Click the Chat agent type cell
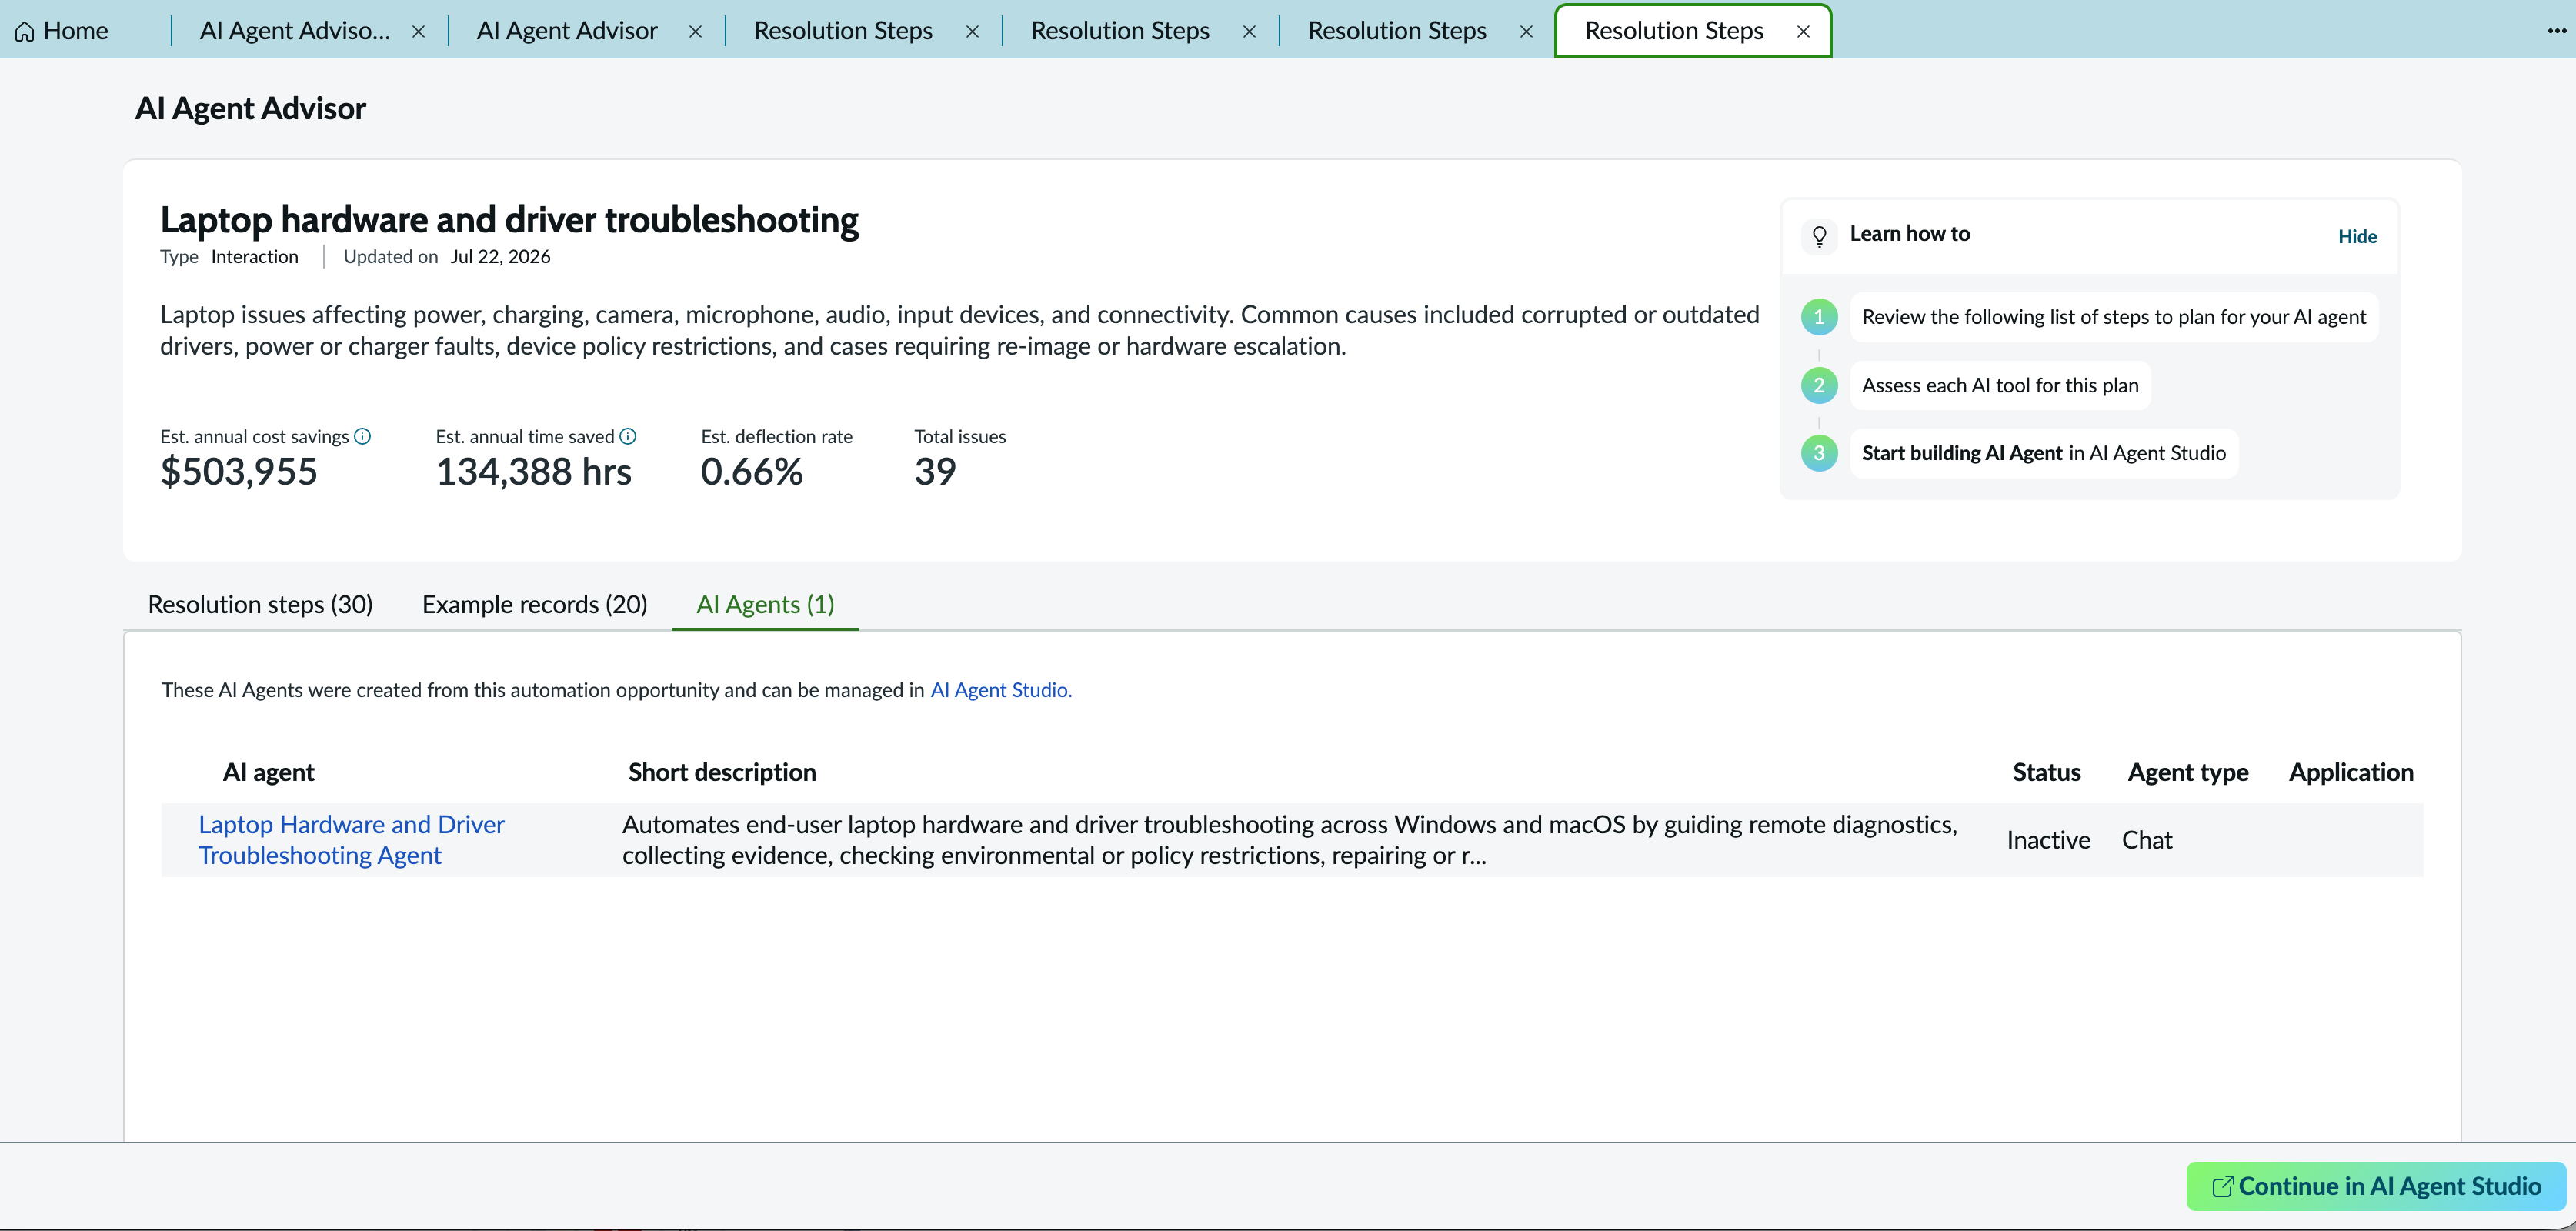 point(2147,840)
